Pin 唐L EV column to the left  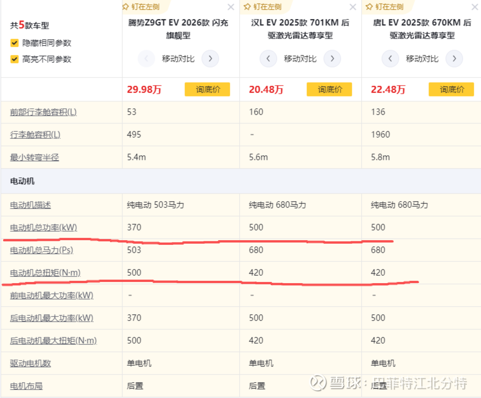[x=385, y=7]
